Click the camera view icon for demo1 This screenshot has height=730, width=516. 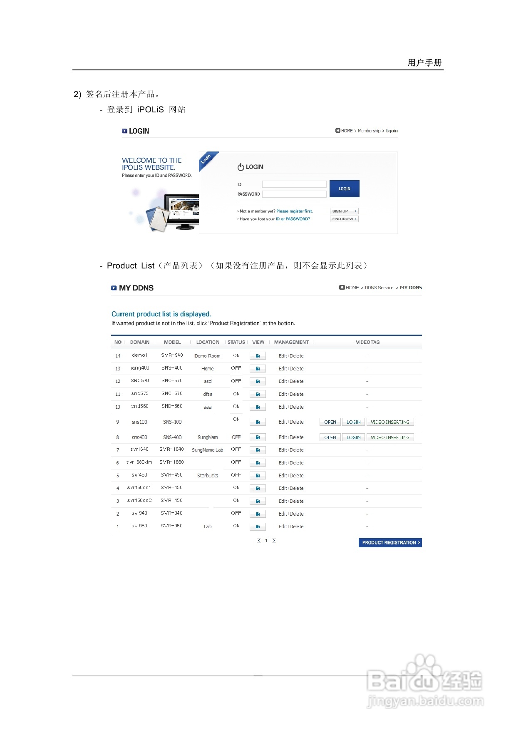click(258, 356)
